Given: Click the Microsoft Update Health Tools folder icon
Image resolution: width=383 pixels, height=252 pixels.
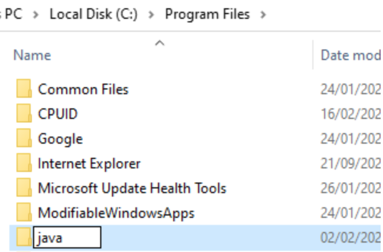Looking at the screenshot, I should [24, 188].
